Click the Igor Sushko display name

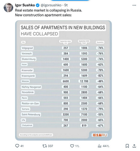point(25,5)
